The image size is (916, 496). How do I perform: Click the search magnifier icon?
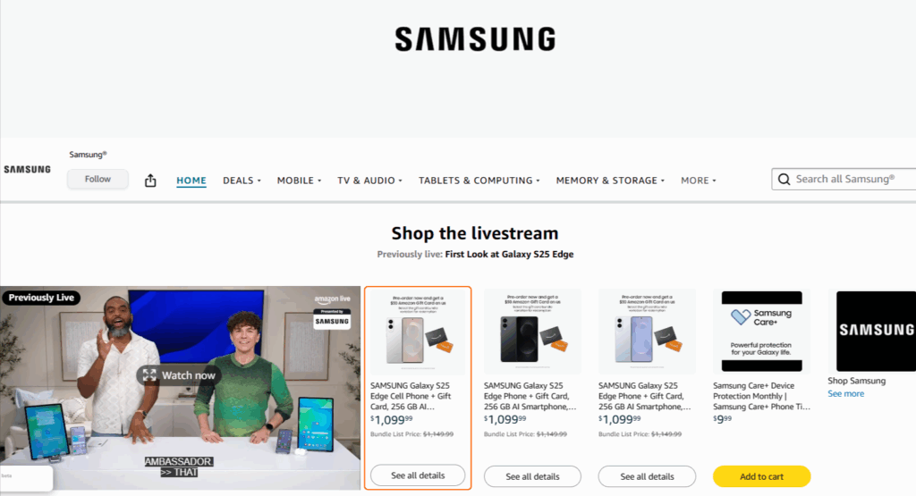click(784, 179)
